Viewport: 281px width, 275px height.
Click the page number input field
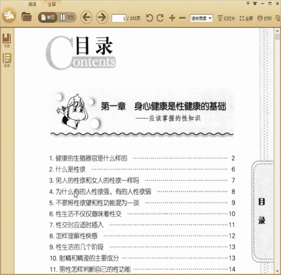click(118, 18)
